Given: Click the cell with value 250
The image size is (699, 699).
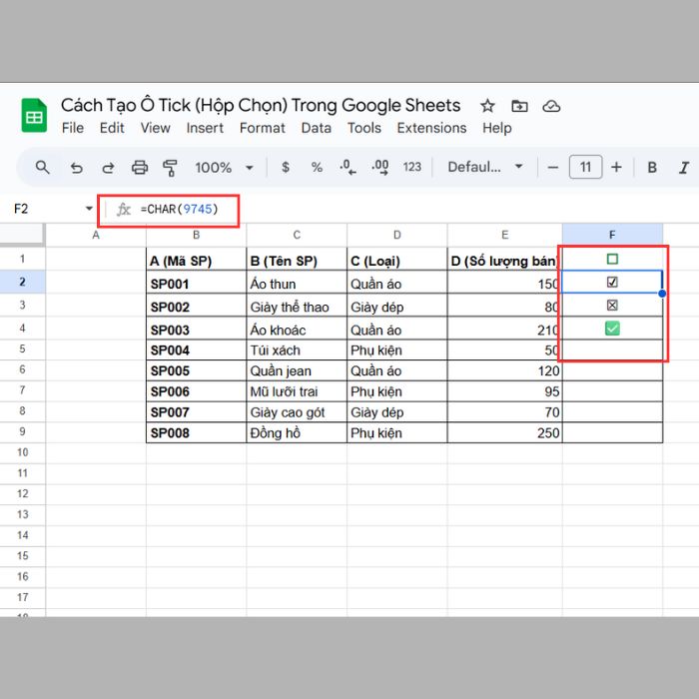Looking at the screenshot, I should tap(504, 432).
